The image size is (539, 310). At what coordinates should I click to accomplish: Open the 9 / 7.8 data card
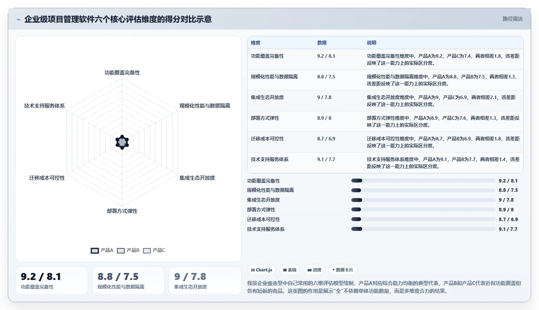click(x=205, y=280)
